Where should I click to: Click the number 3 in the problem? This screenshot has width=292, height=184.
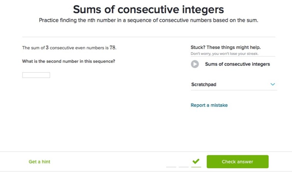[x=47, y=48]
